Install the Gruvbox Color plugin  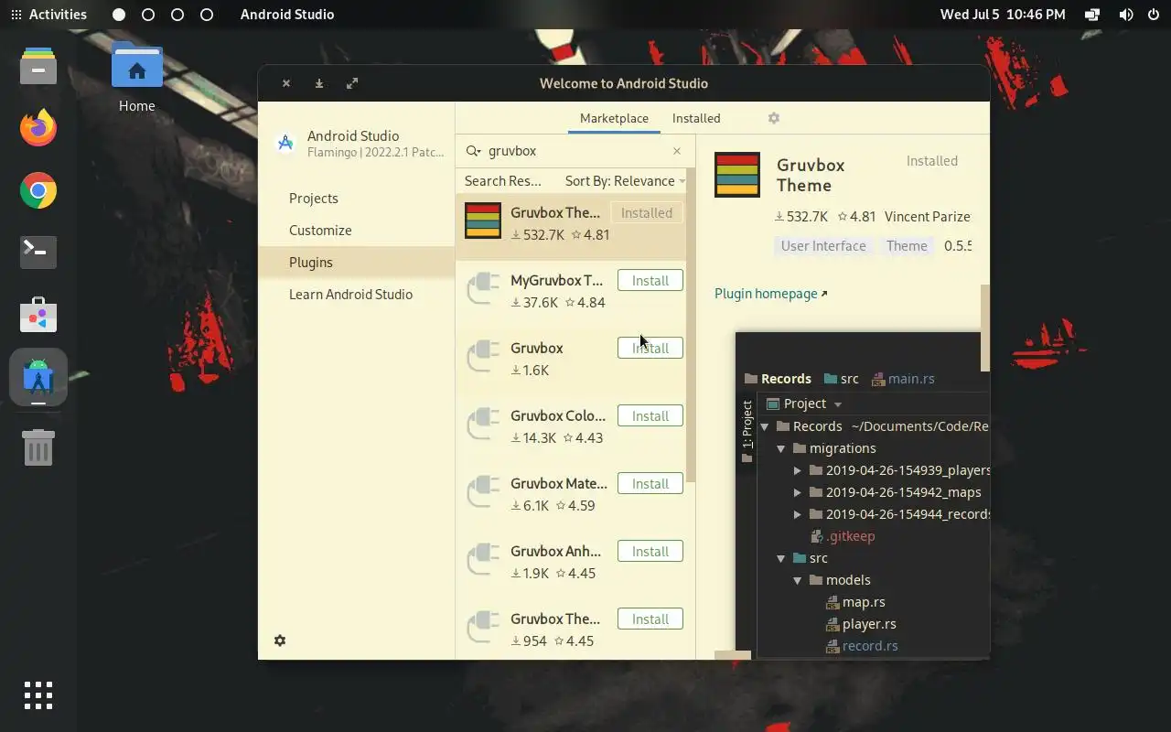(x=650, y=416)
